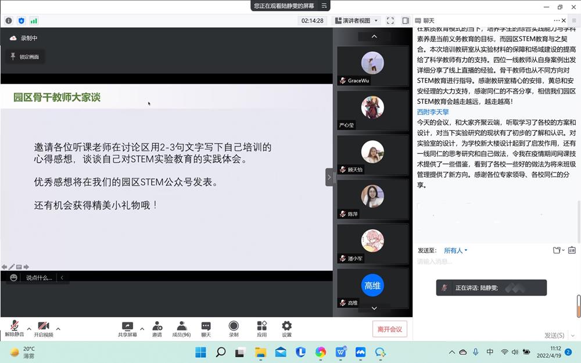
Task: Collapse participant videos with the up chevron
Action: 374,36
